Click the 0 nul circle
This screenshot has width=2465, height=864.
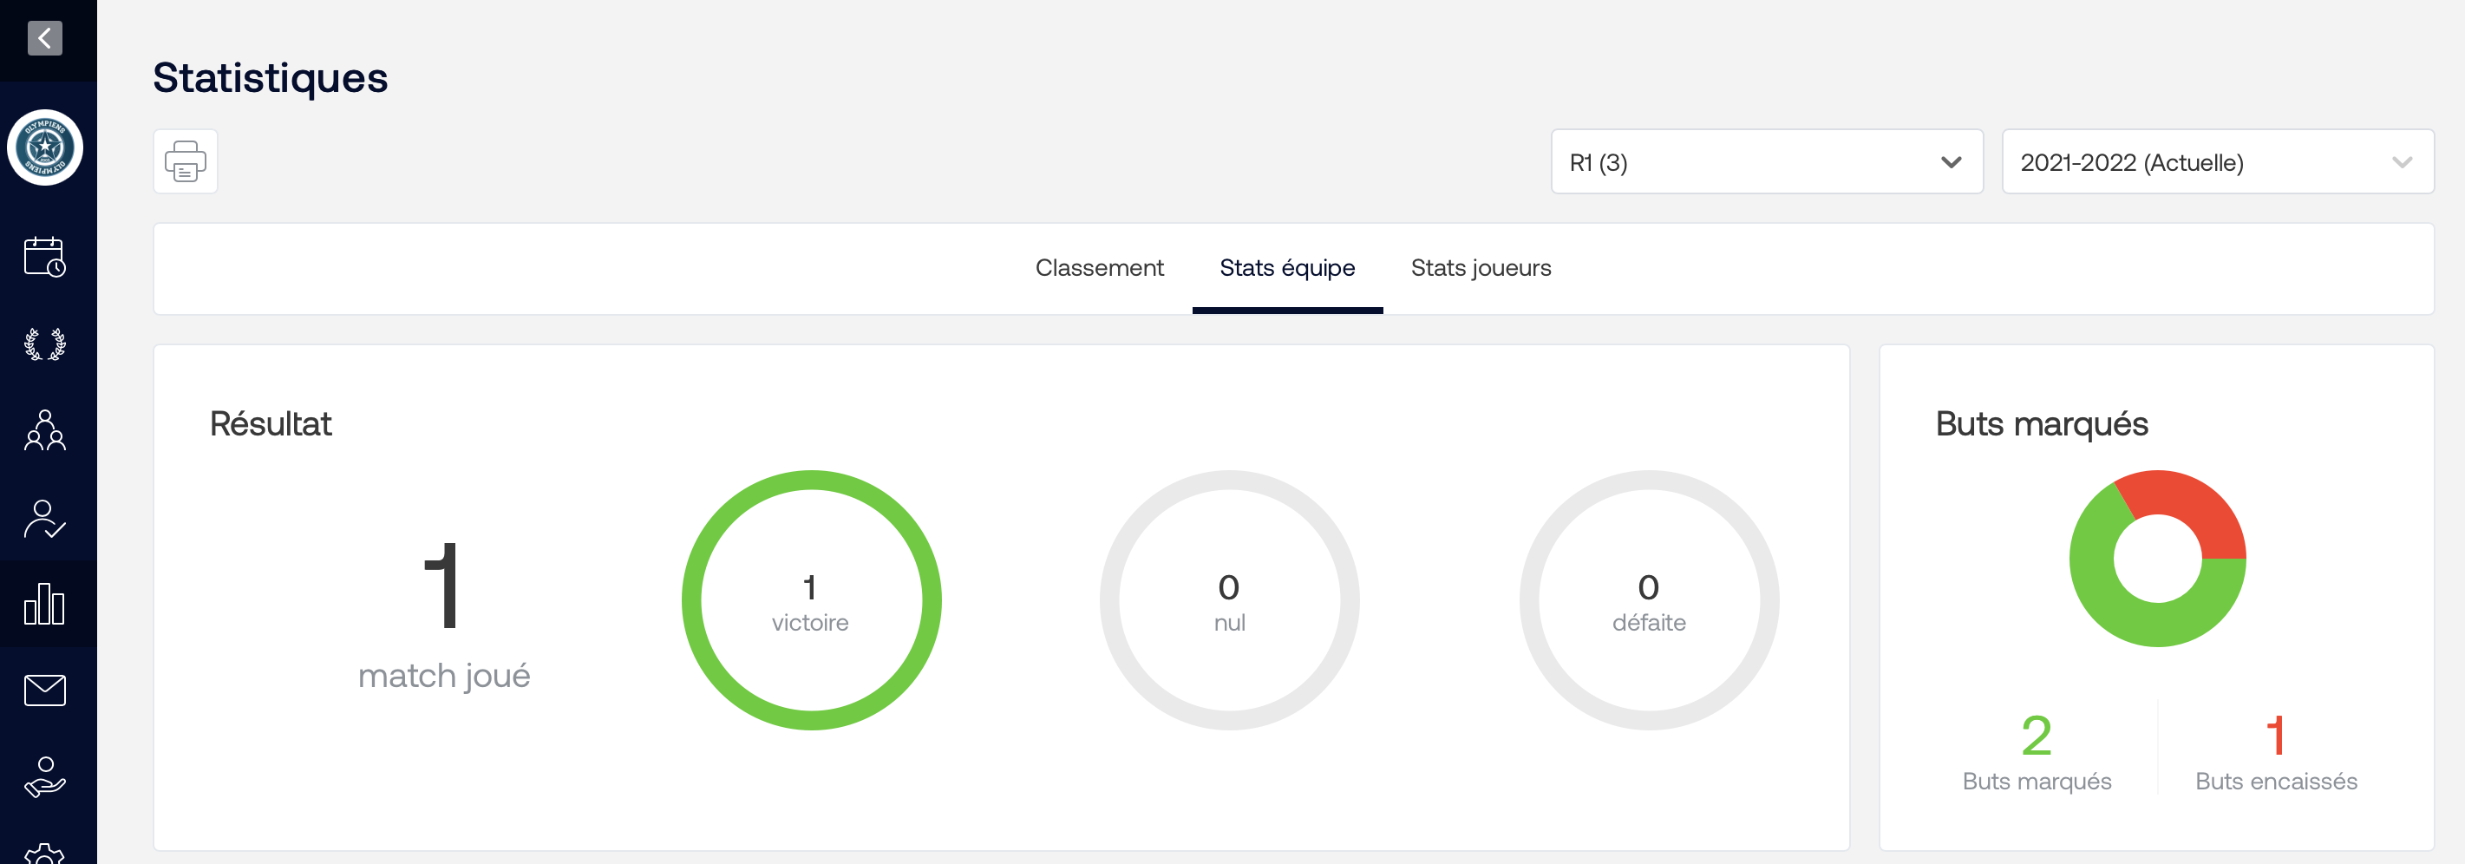pyautogui.click(x=1230, y=600)
